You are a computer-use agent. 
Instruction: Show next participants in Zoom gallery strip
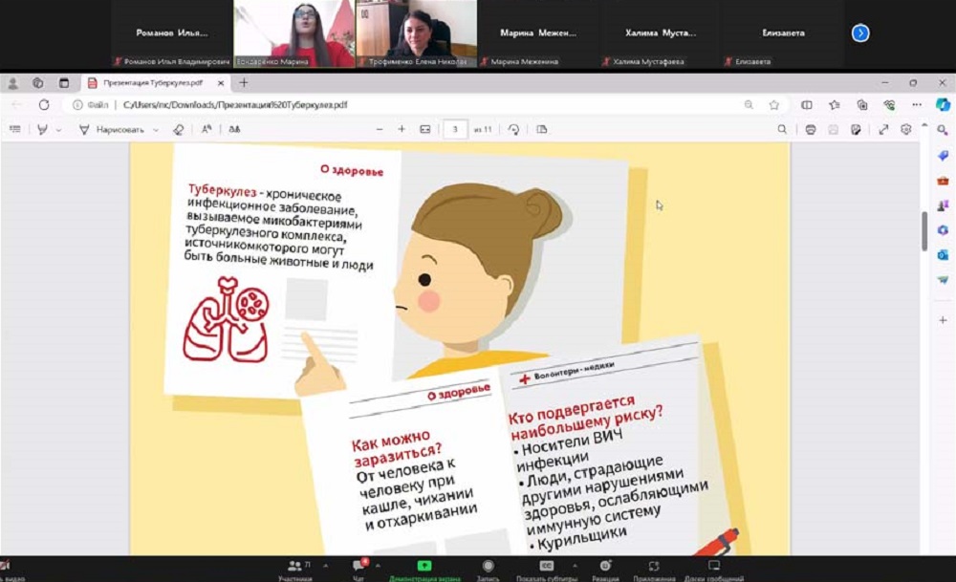[860, 33]
